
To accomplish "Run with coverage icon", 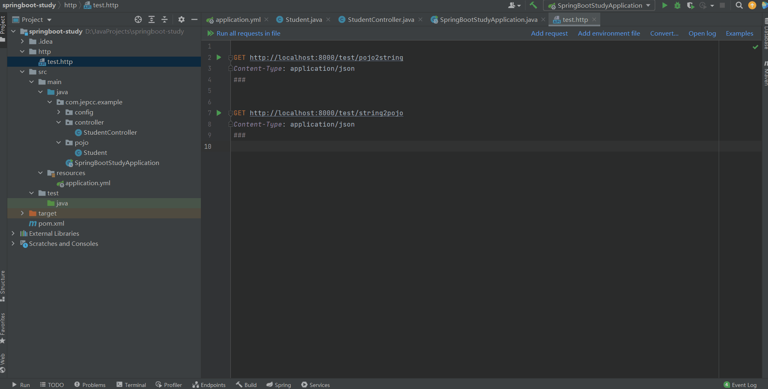I will pyautogui.click(x=690, y=5).
